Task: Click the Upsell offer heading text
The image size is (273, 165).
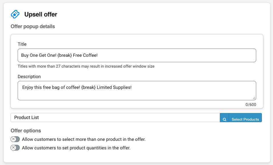Action: coord(41,14)
